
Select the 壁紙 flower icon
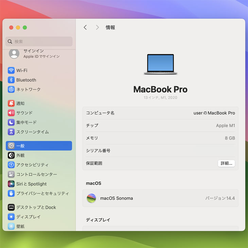coord(11,226)
